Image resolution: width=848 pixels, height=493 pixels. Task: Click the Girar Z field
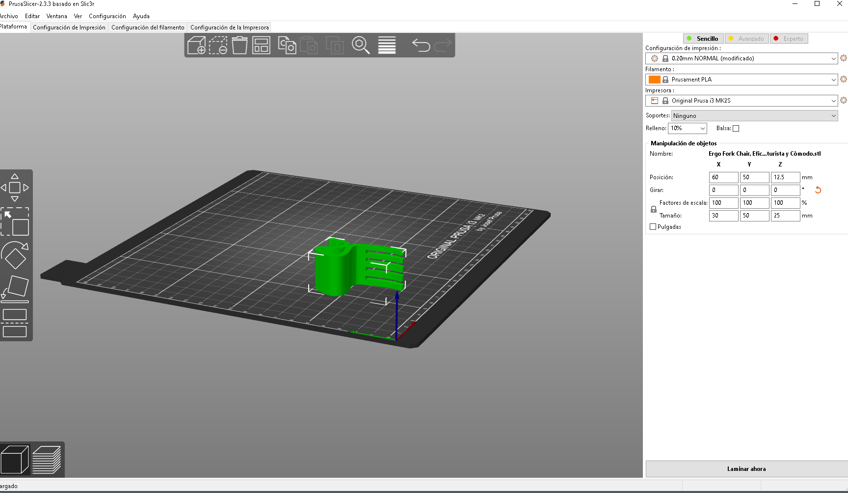785,190
